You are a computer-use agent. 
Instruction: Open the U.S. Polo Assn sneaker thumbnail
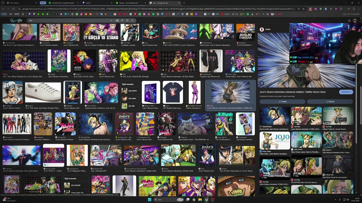pos(43,92)
